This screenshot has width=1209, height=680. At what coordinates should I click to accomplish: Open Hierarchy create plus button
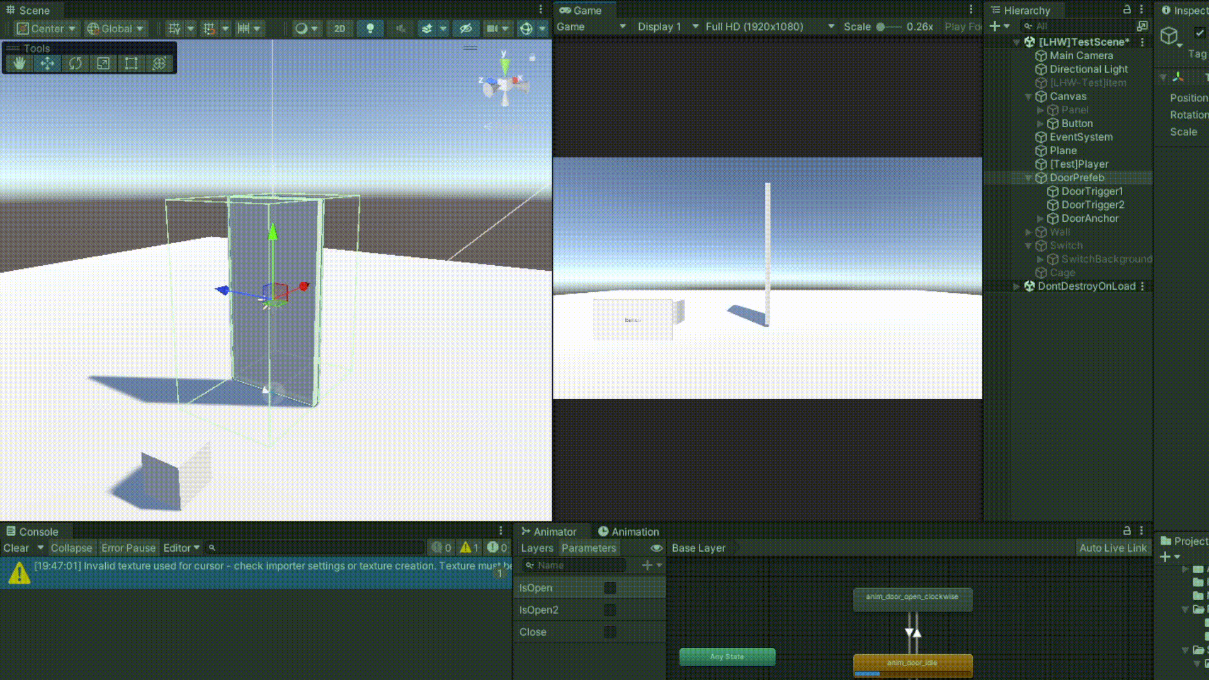click(x=995, y=26)
